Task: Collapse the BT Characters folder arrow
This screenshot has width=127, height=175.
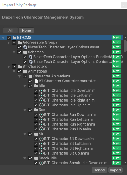Action: (9, 67)
